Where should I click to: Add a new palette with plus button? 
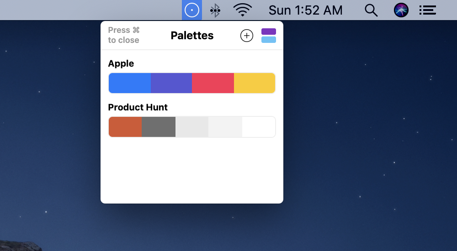tap(247, 36)
